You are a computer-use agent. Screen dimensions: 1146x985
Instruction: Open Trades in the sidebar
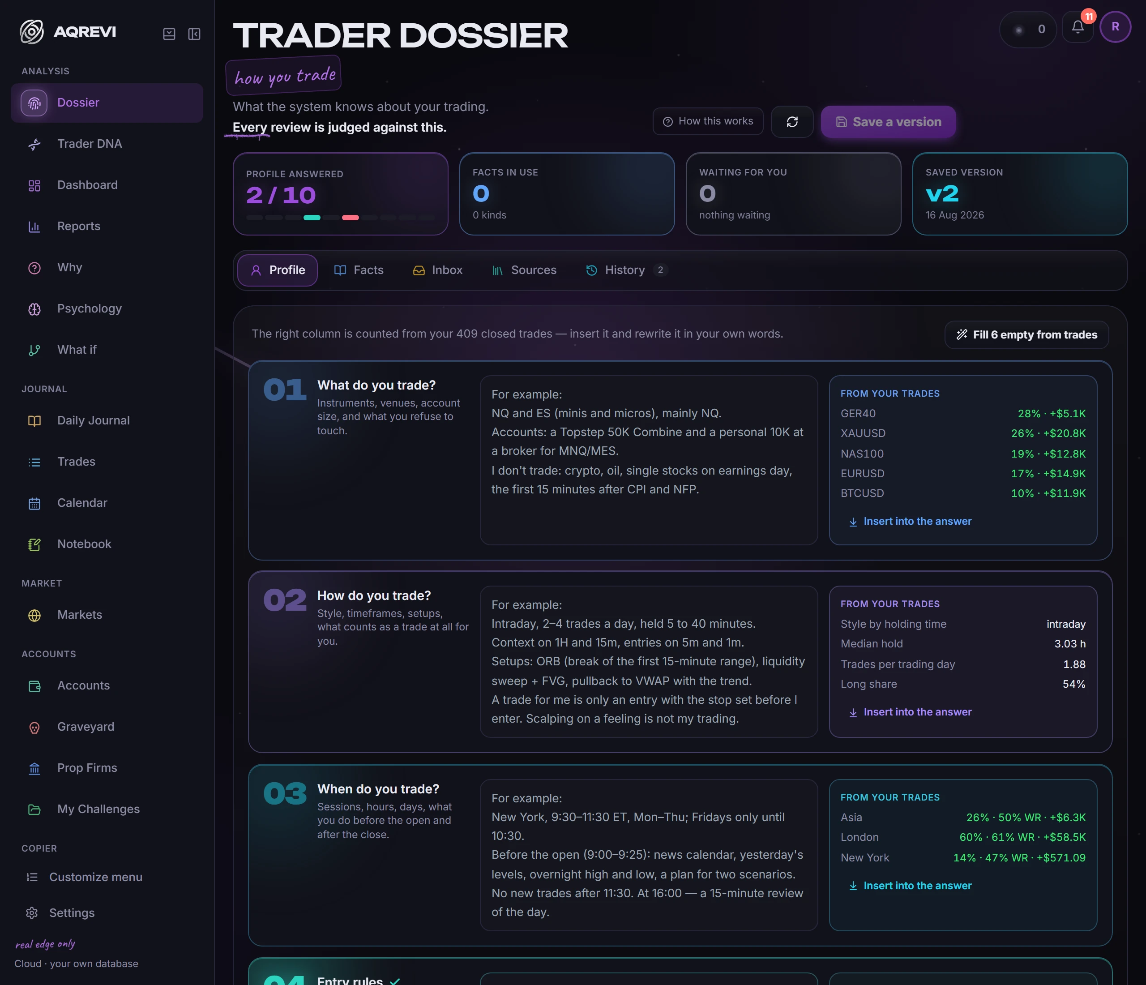[107, 462]
